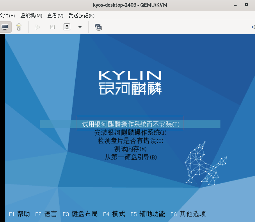
Task: Choose 检测盘片是否有错误(C) option
Action: [x=131, y=141]
